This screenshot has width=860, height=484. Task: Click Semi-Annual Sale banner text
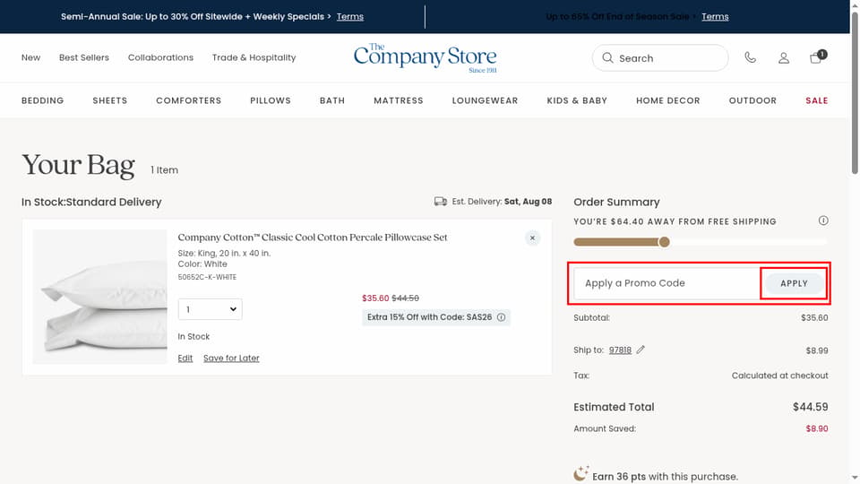[196, 16]
